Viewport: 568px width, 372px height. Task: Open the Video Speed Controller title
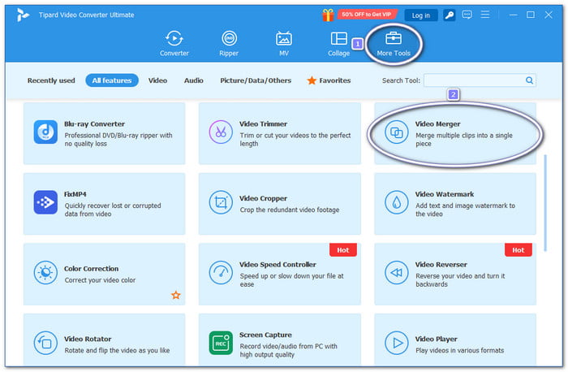(x=278, y=265)
